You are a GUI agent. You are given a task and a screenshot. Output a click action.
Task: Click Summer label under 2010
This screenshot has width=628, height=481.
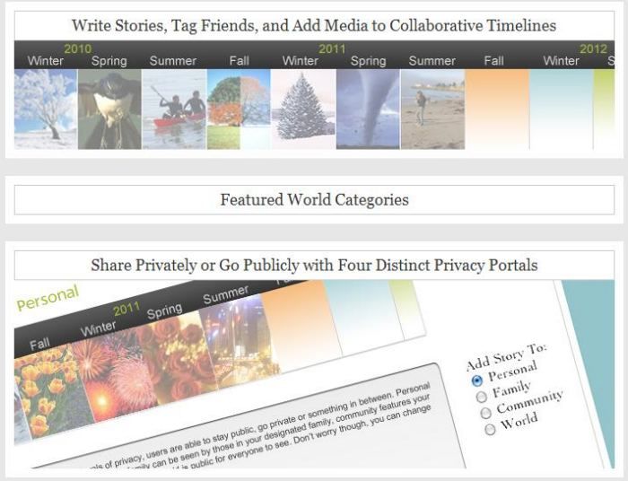pos(173,61)
